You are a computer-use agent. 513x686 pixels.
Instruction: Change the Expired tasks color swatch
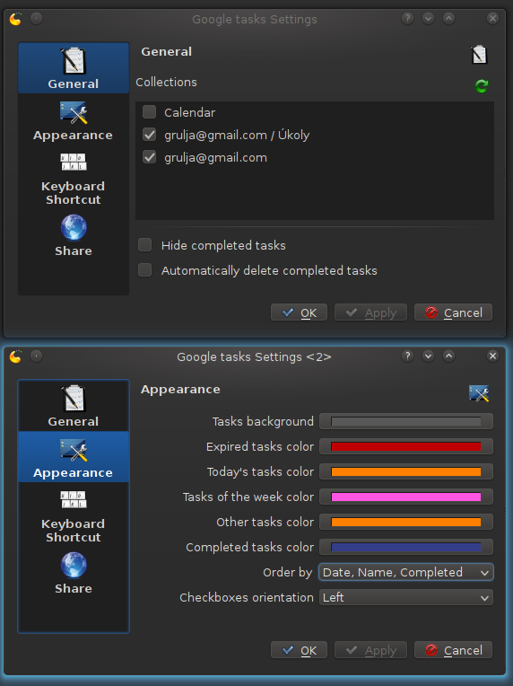[x=406, y=446]
